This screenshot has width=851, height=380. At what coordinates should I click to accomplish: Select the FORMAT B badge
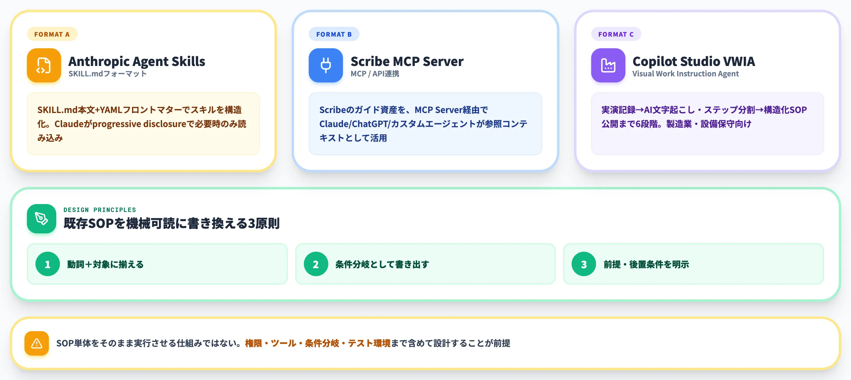tap(334, 34)
